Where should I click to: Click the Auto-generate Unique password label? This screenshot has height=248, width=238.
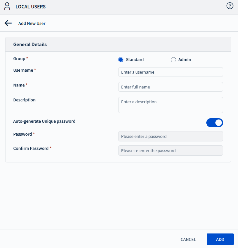tap(44, 121)
